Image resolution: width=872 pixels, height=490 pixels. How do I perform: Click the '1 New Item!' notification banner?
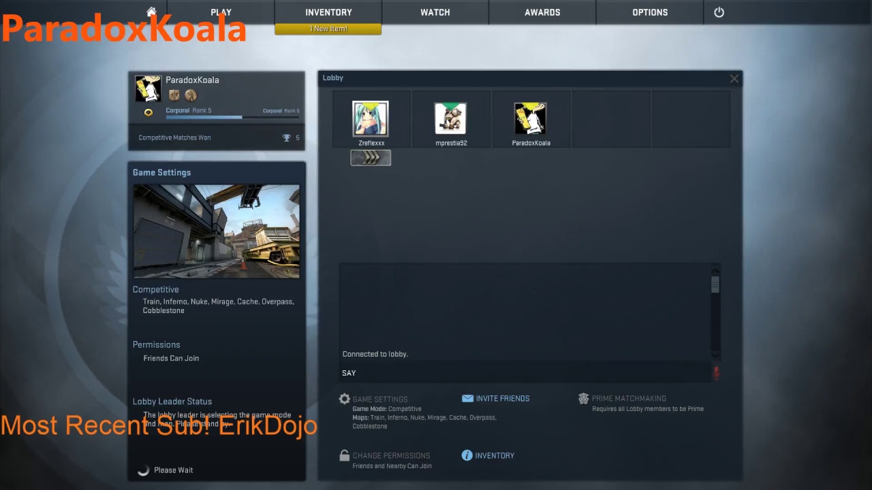pos(328,29)
